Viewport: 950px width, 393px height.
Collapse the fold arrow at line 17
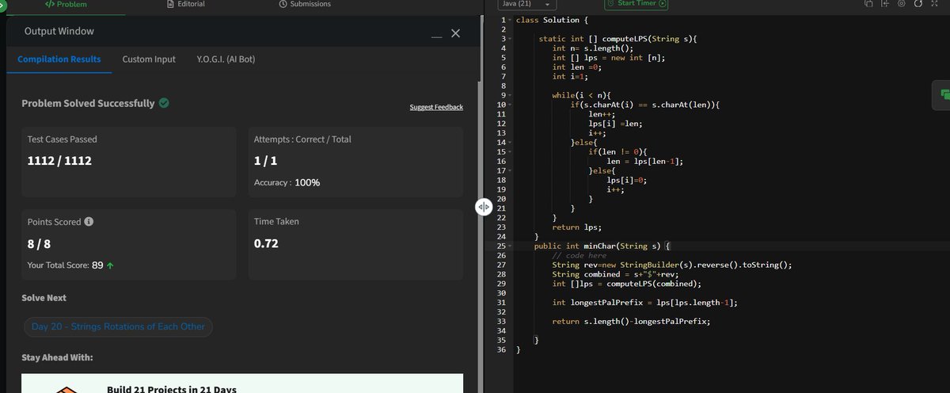coord(510,170)
